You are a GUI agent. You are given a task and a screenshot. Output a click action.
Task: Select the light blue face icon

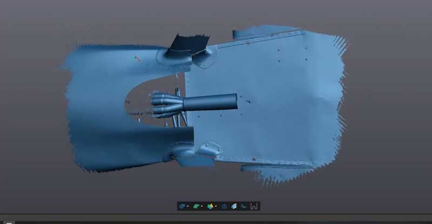pyautogui.click(x=234, y=206)
